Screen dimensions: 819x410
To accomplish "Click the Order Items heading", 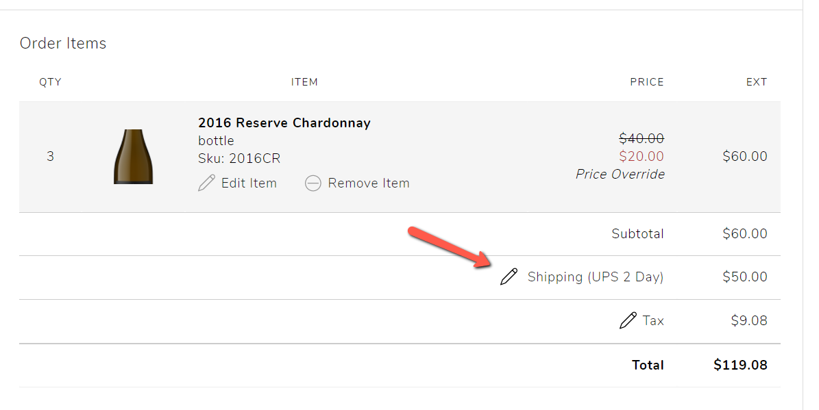I will coord(62,43).
